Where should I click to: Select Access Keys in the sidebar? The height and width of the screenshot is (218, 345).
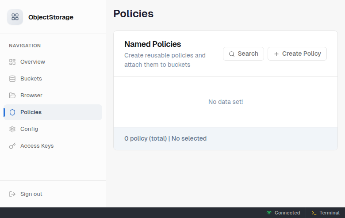[37, 146]
